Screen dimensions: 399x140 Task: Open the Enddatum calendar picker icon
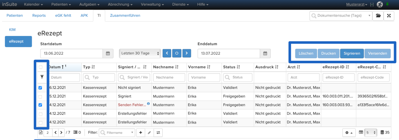pyautogui.click(x=265, y=53)
